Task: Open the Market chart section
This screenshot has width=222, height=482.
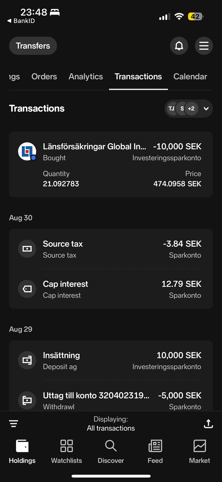Action: [x=199, y=451]
